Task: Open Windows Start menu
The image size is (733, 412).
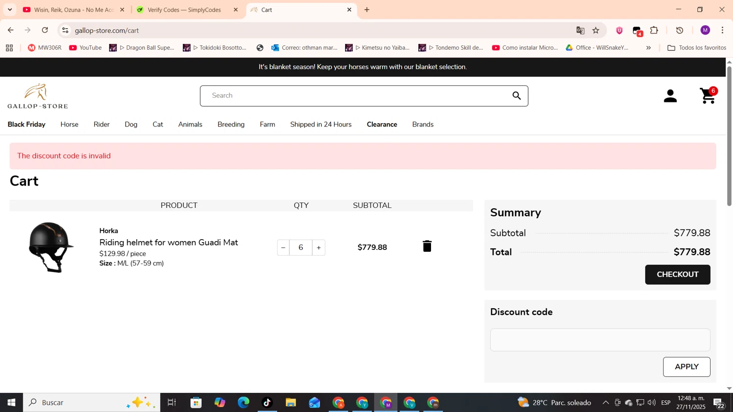Action: (x=11, y=403)
